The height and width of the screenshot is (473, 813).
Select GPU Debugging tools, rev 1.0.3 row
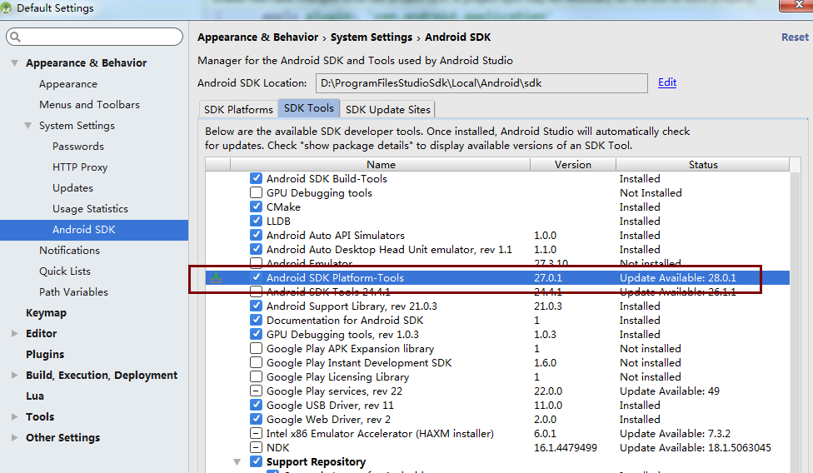coord(497,334)
